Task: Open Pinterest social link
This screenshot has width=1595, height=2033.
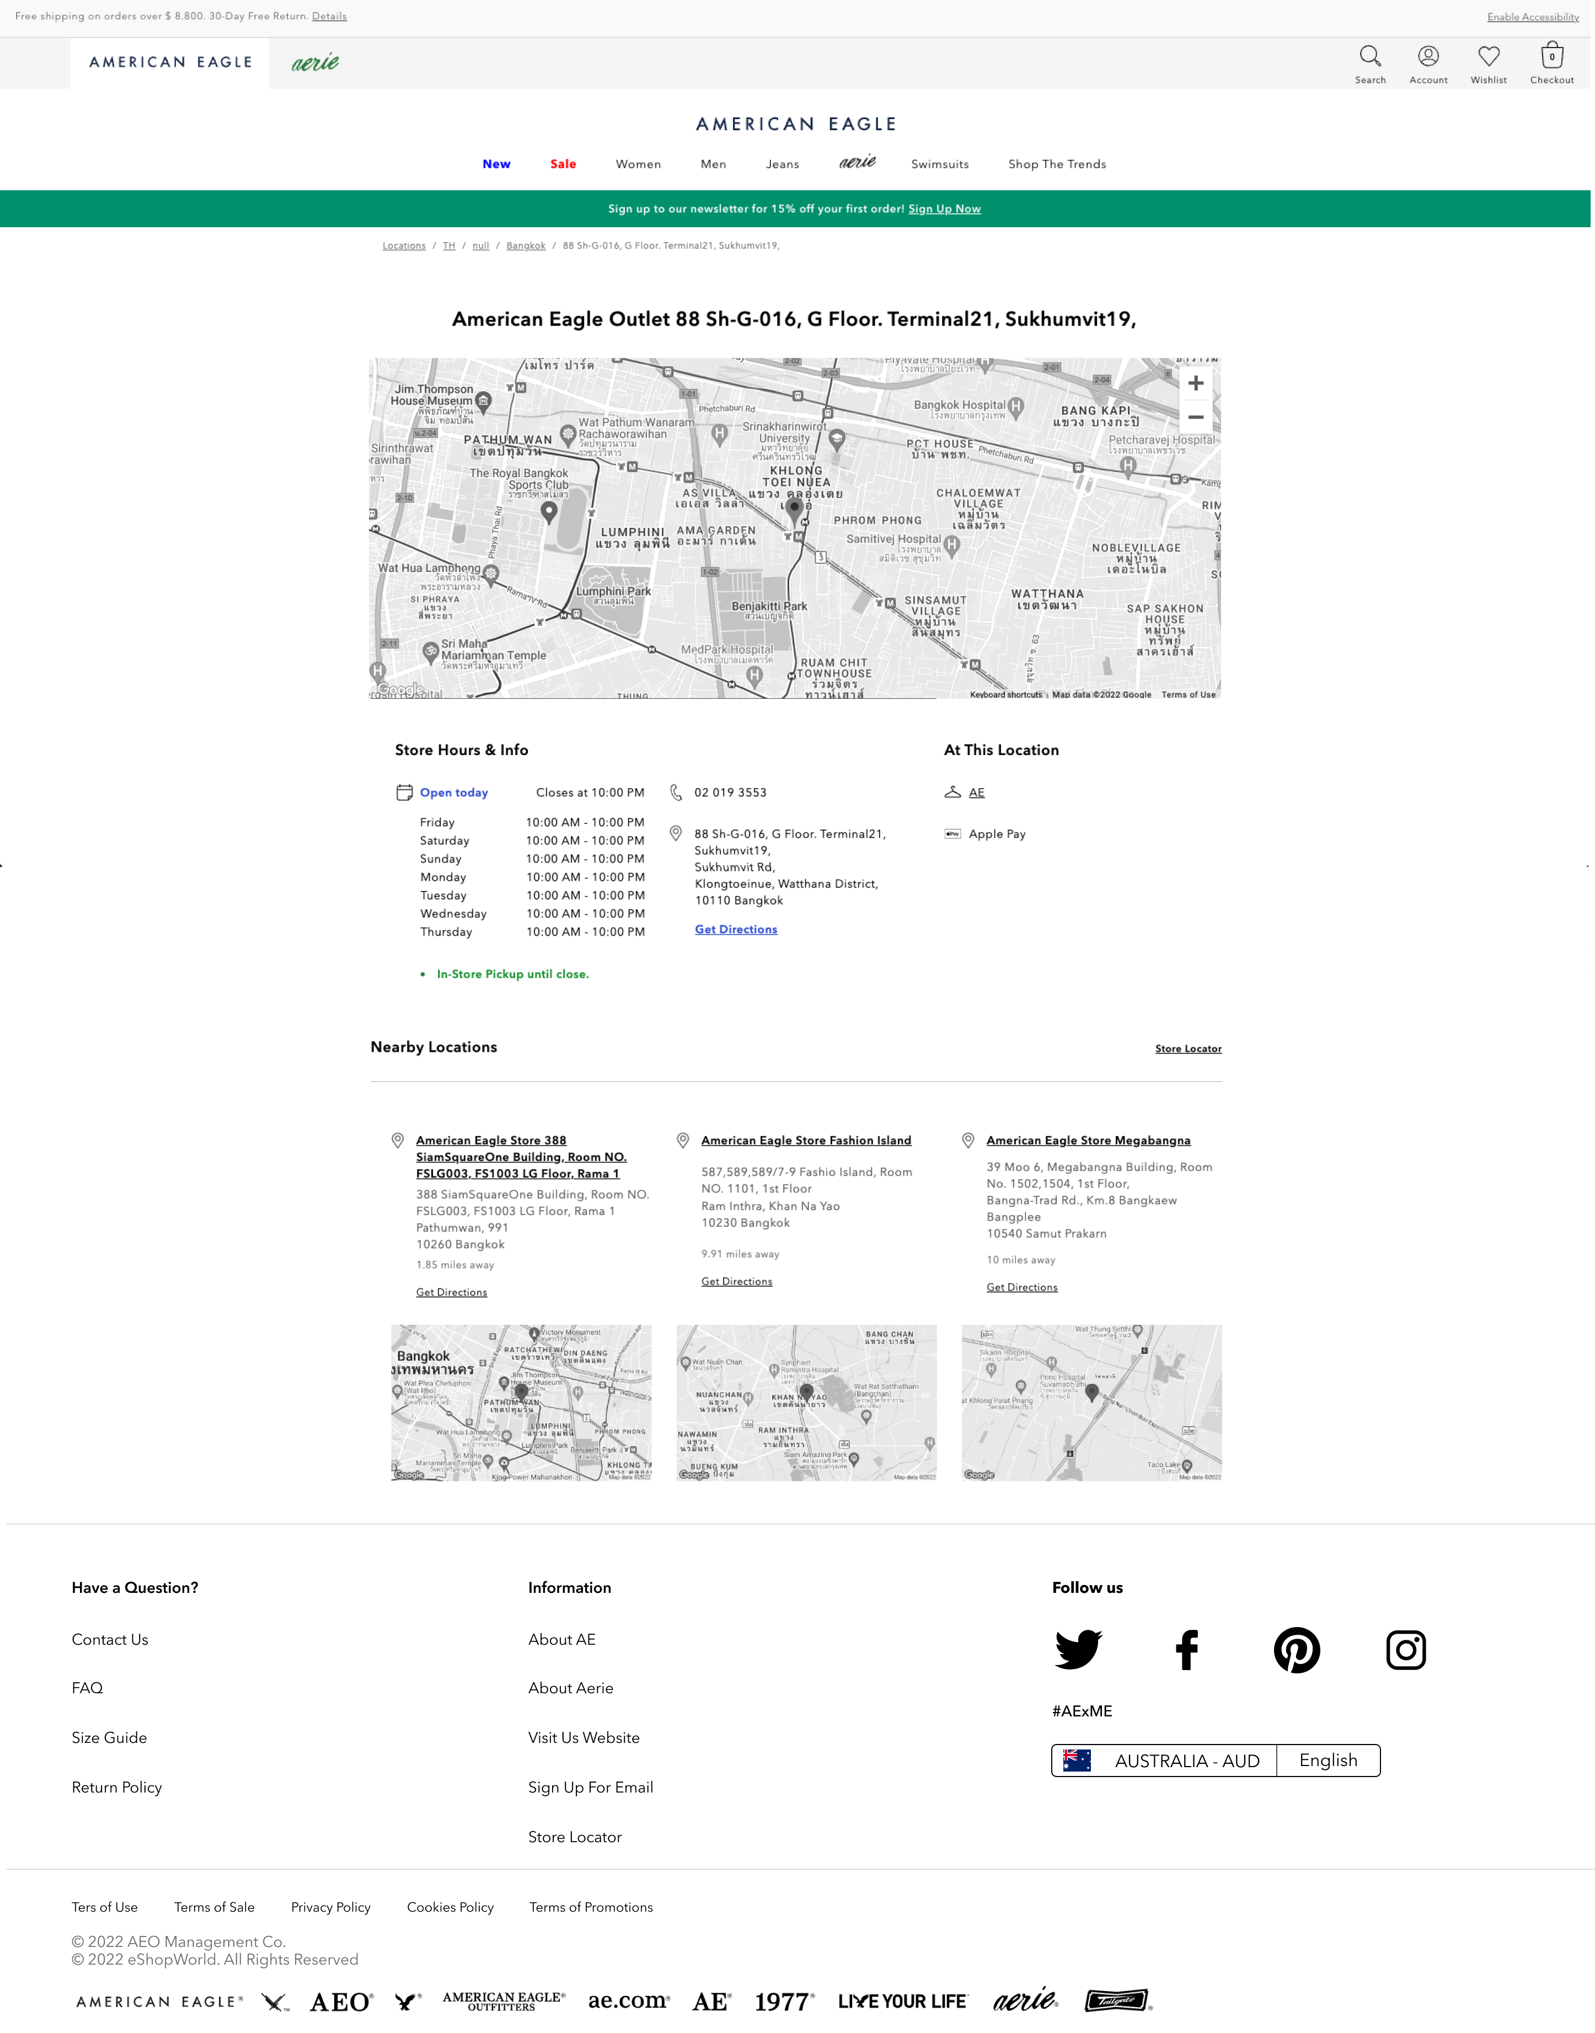Action: (x=1296, y=1649)
